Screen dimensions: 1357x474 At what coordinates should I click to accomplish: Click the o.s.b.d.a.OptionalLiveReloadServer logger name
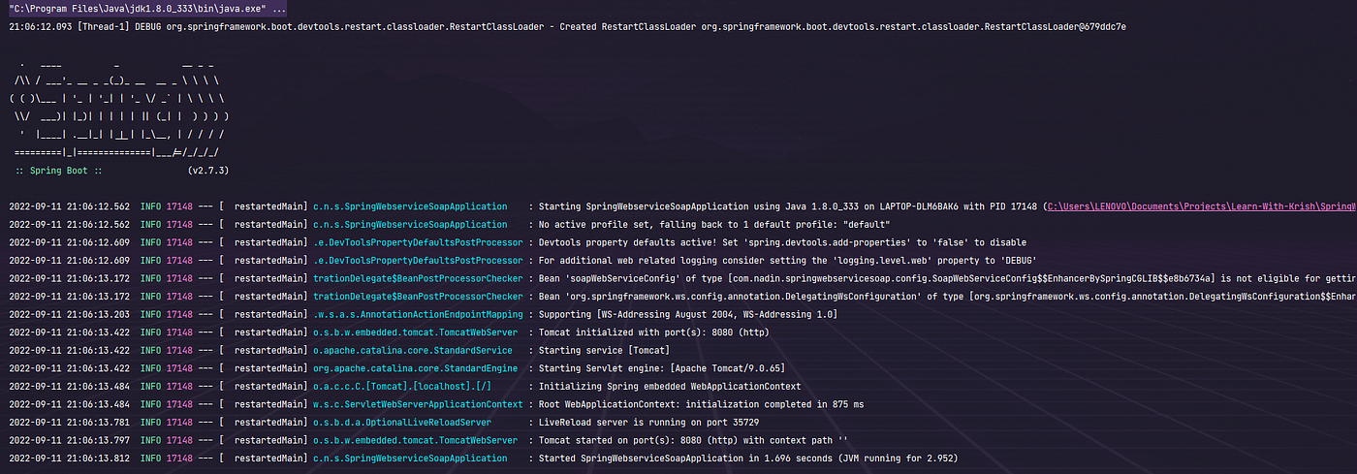coord(403,422)
